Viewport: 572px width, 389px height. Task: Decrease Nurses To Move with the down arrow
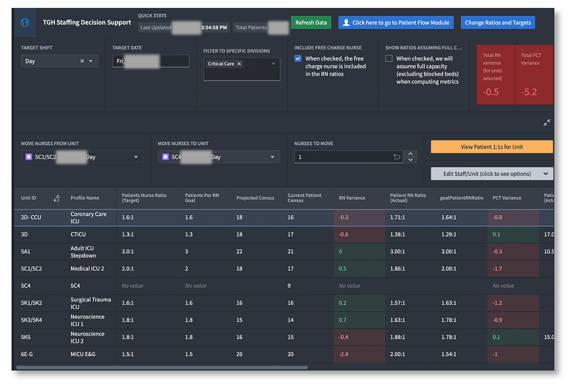411,160
